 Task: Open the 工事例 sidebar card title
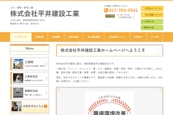point(29,62)
